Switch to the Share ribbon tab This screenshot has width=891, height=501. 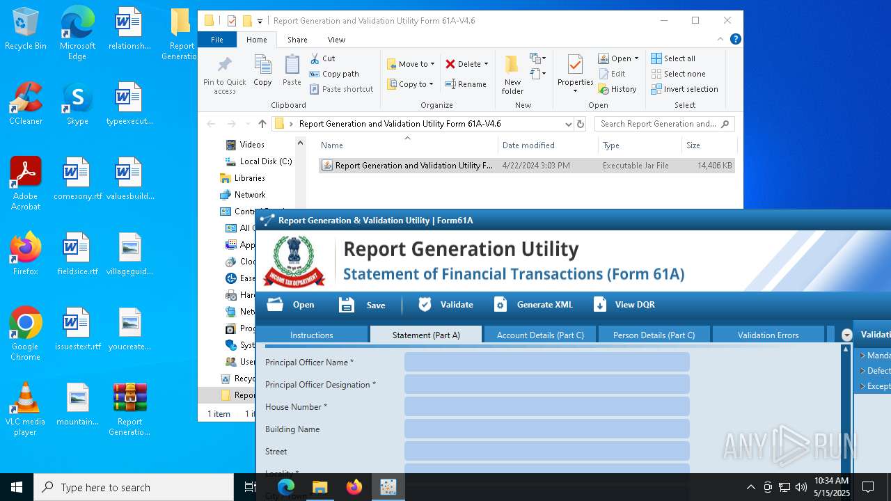pos(297,40)
